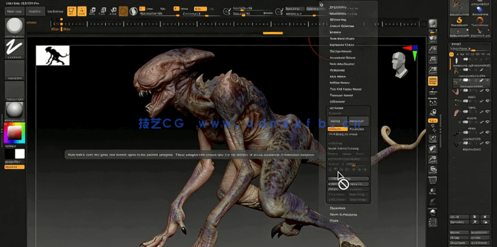The image size is (497, 247).
Task: Click the orange SwitchColor button under swatches
Action: tap(14, 167)
